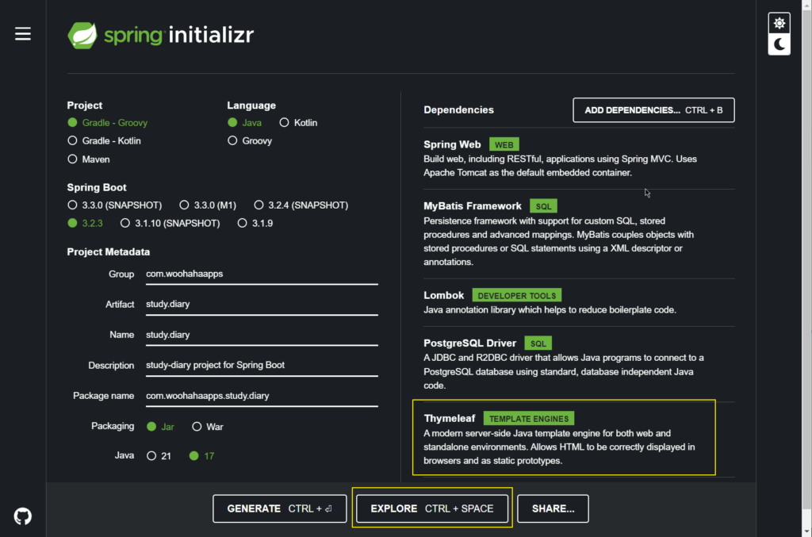Select Java version 21

tap(159, 456)
